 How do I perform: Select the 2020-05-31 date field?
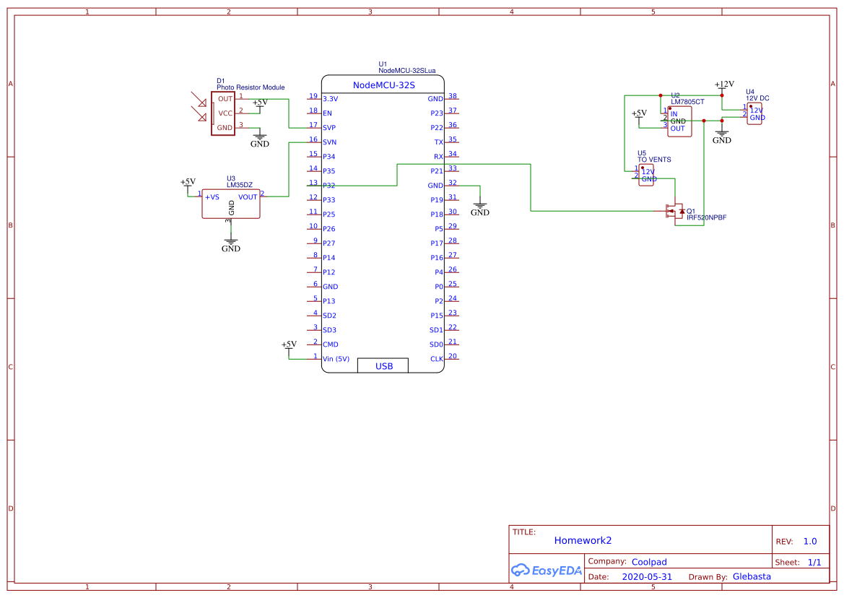[647, 577]
